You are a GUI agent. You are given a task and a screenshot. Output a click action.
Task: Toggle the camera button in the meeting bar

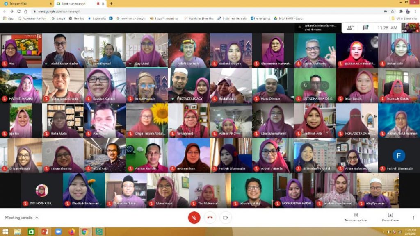coord(225,218)
